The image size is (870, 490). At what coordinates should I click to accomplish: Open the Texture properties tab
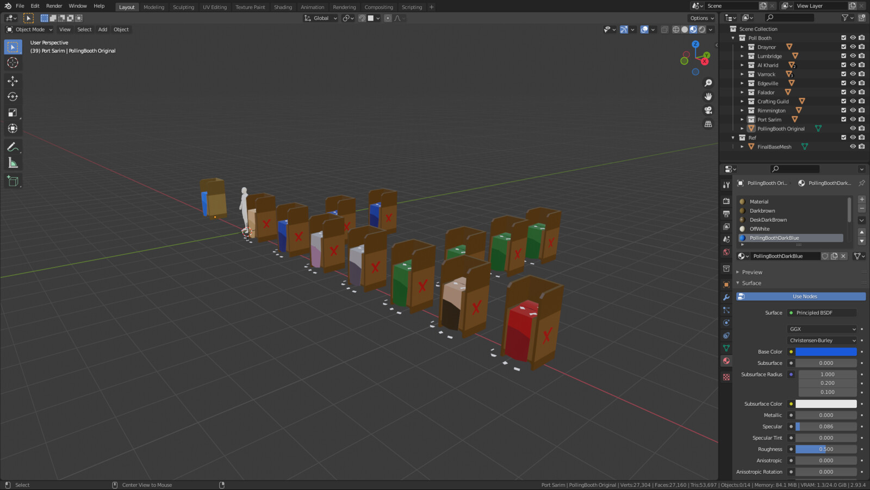726,377
